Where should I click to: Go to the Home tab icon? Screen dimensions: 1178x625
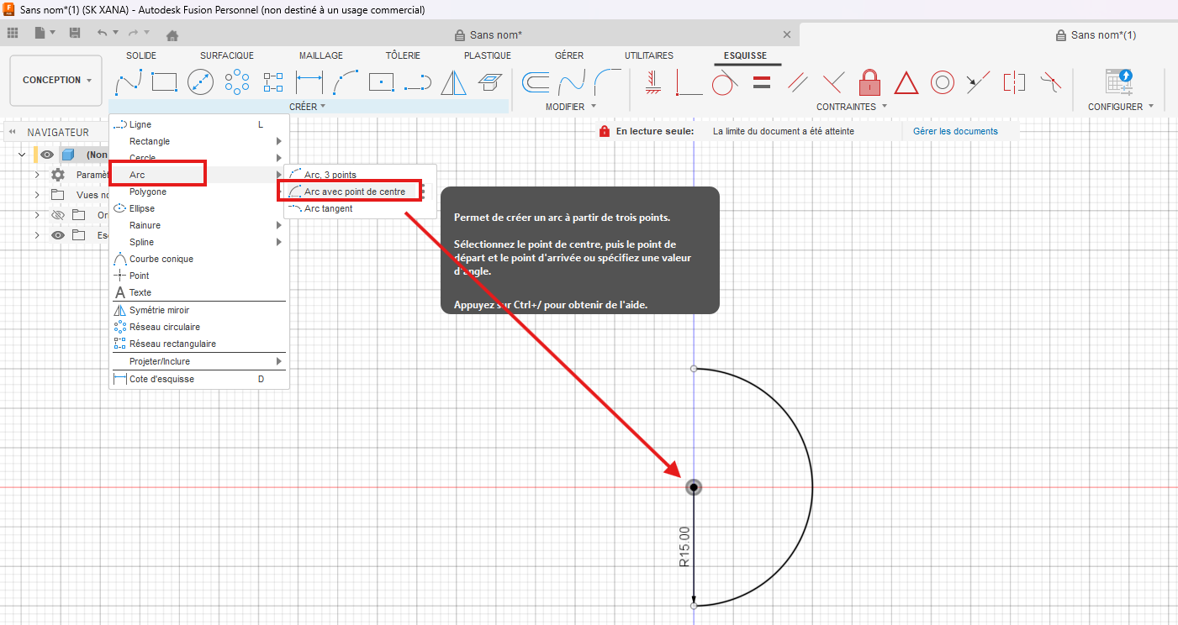click(x=172, y=35)
